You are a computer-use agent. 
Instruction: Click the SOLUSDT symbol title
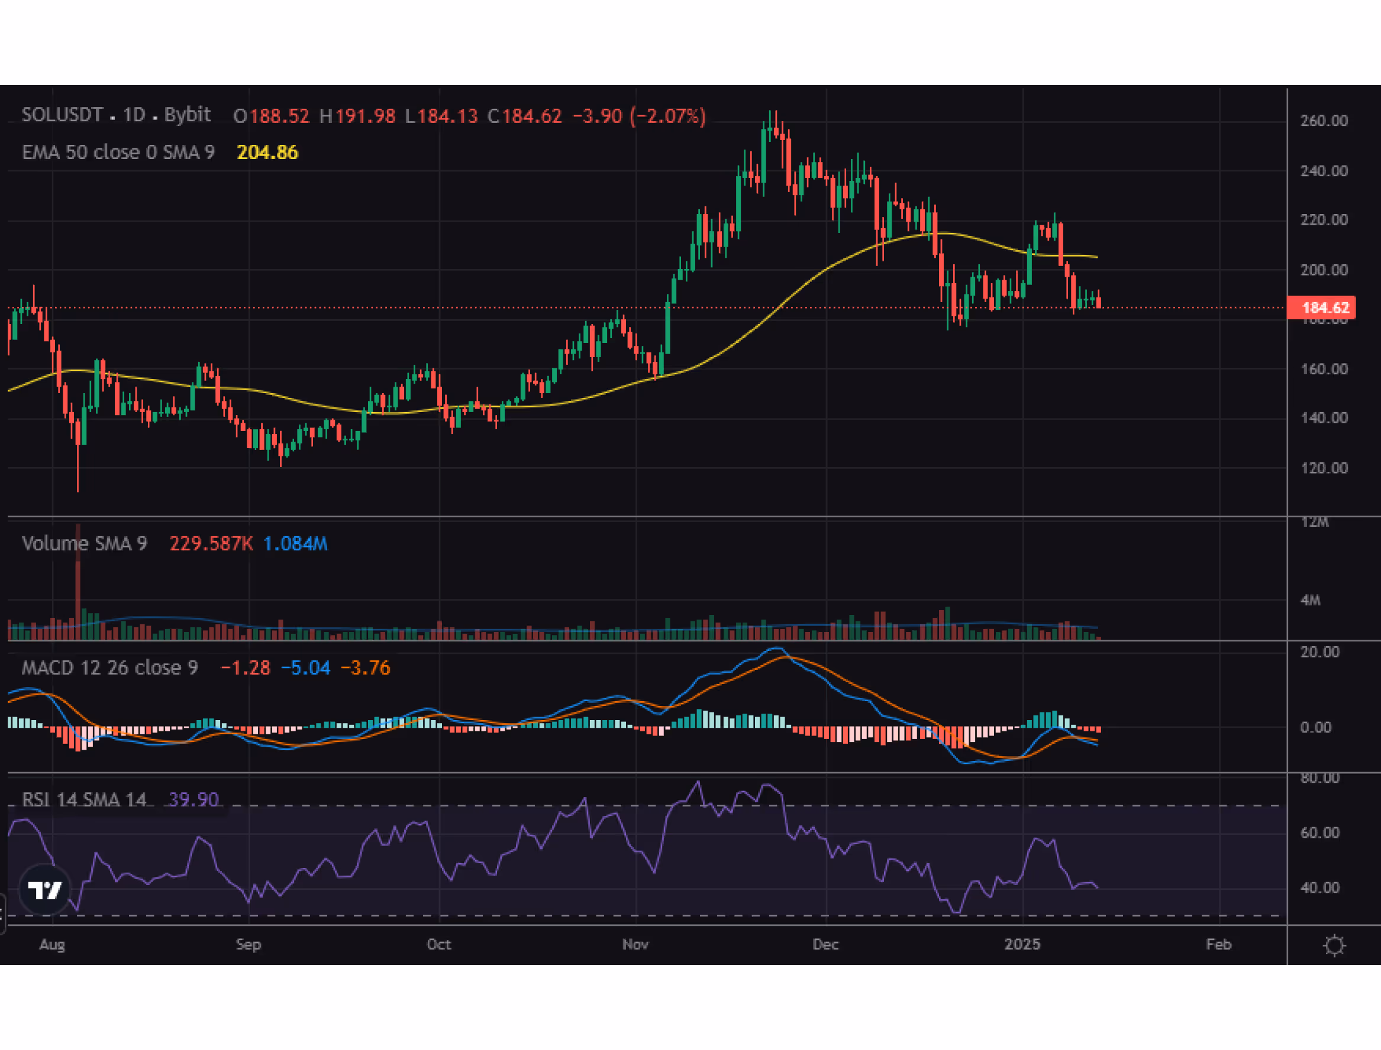point(62,115)
